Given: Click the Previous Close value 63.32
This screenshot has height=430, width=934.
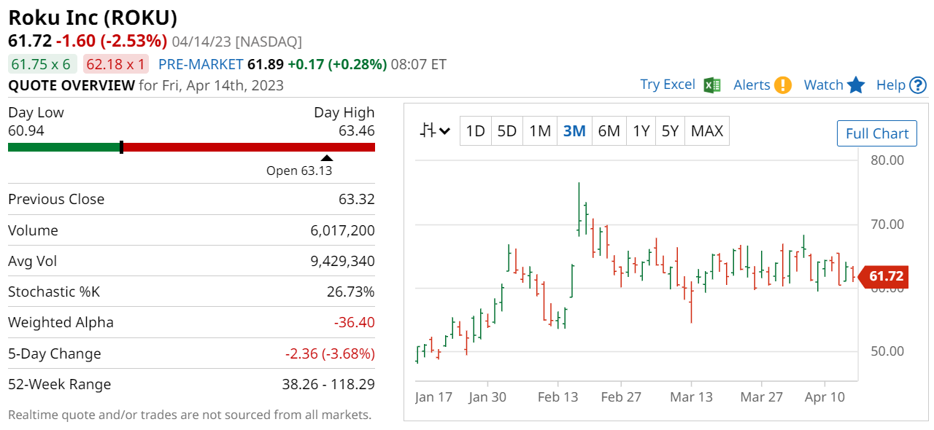Looking at the screenshot, I should click(x=357, y=199).
